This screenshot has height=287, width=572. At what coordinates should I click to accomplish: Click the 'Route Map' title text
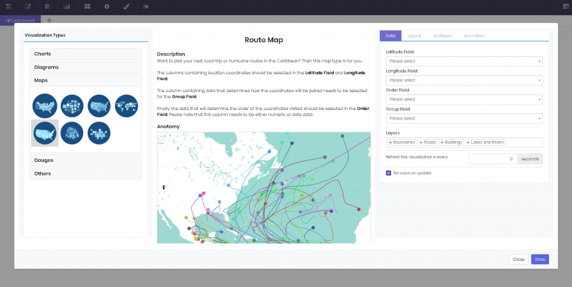(x=264, y=40)
